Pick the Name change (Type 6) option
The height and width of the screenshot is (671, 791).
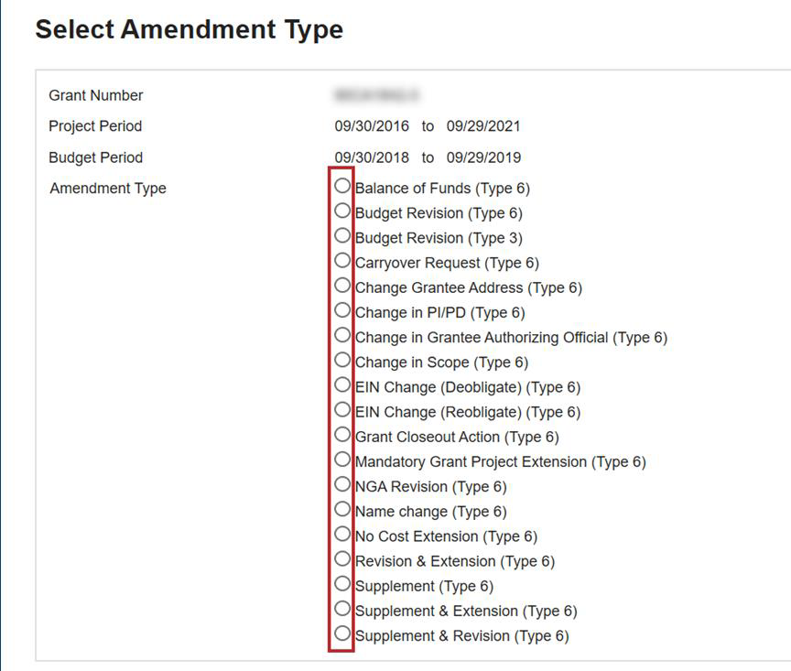pyautogui.click(x=342, y=509)
